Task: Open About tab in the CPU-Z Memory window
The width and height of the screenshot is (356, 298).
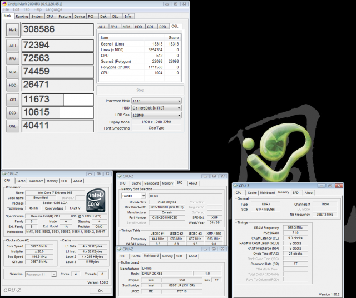Action: tap(309, 193)
